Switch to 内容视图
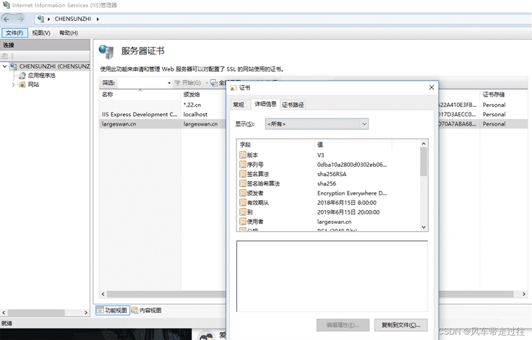 coord(147,310)
